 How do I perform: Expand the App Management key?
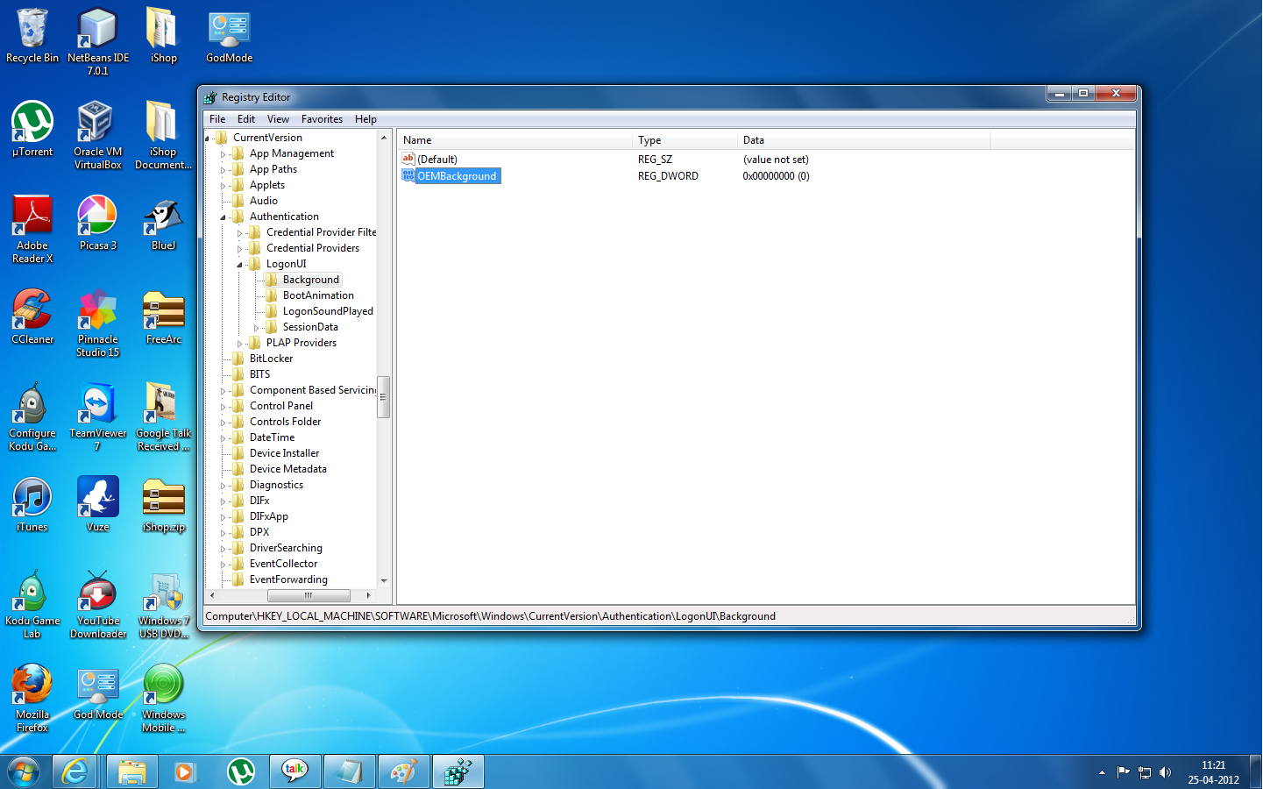point(224,154)
